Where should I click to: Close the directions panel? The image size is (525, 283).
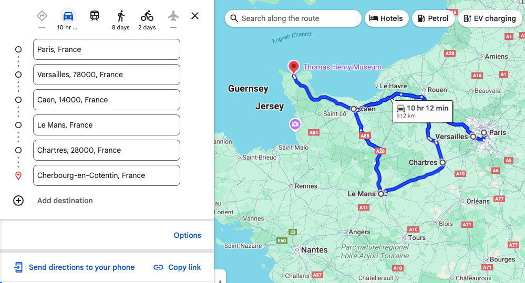pyautogui.click(x=195, y=16)
